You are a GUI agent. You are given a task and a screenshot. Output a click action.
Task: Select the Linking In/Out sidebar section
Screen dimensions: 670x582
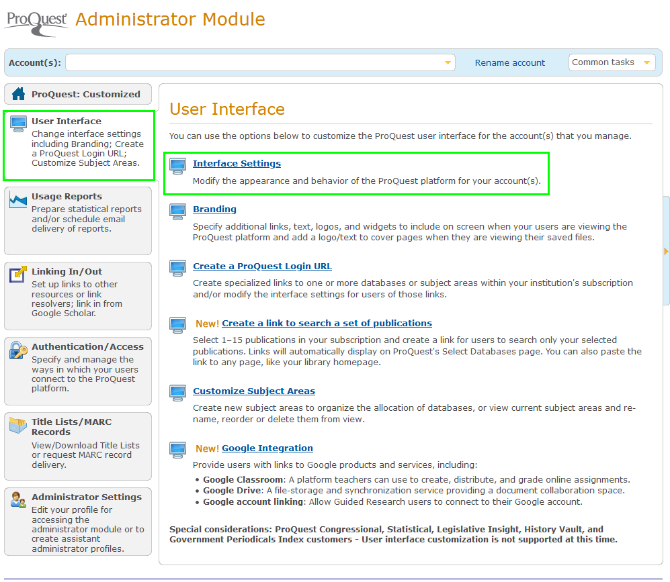pyautogui.click(x=78, y=295)
